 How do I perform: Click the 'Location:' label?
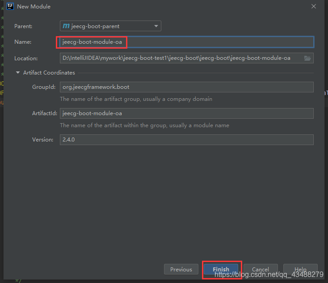coord(26,58)
